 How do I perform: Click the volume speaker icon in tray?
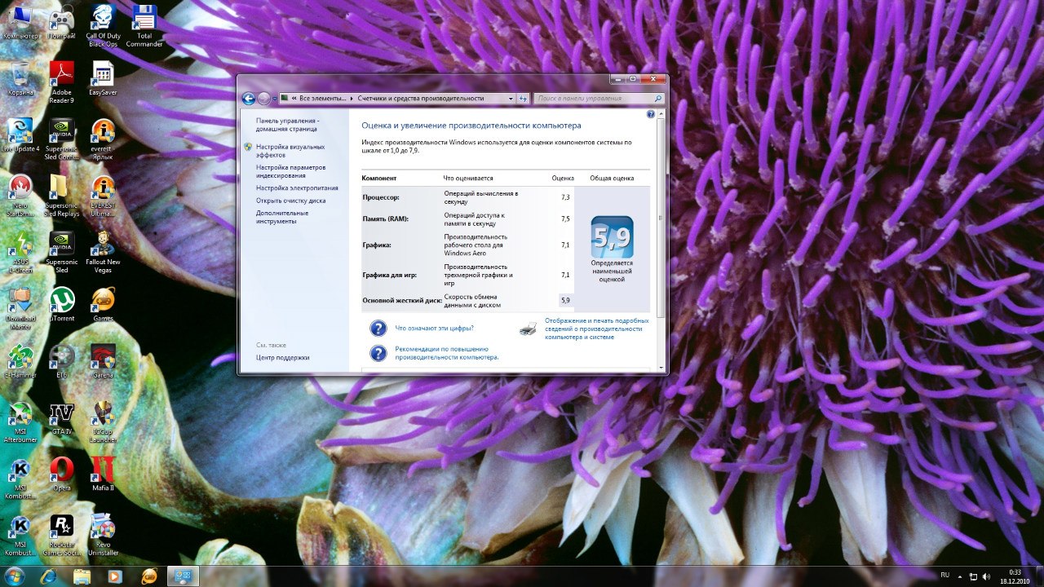click(x=986, y=576)
